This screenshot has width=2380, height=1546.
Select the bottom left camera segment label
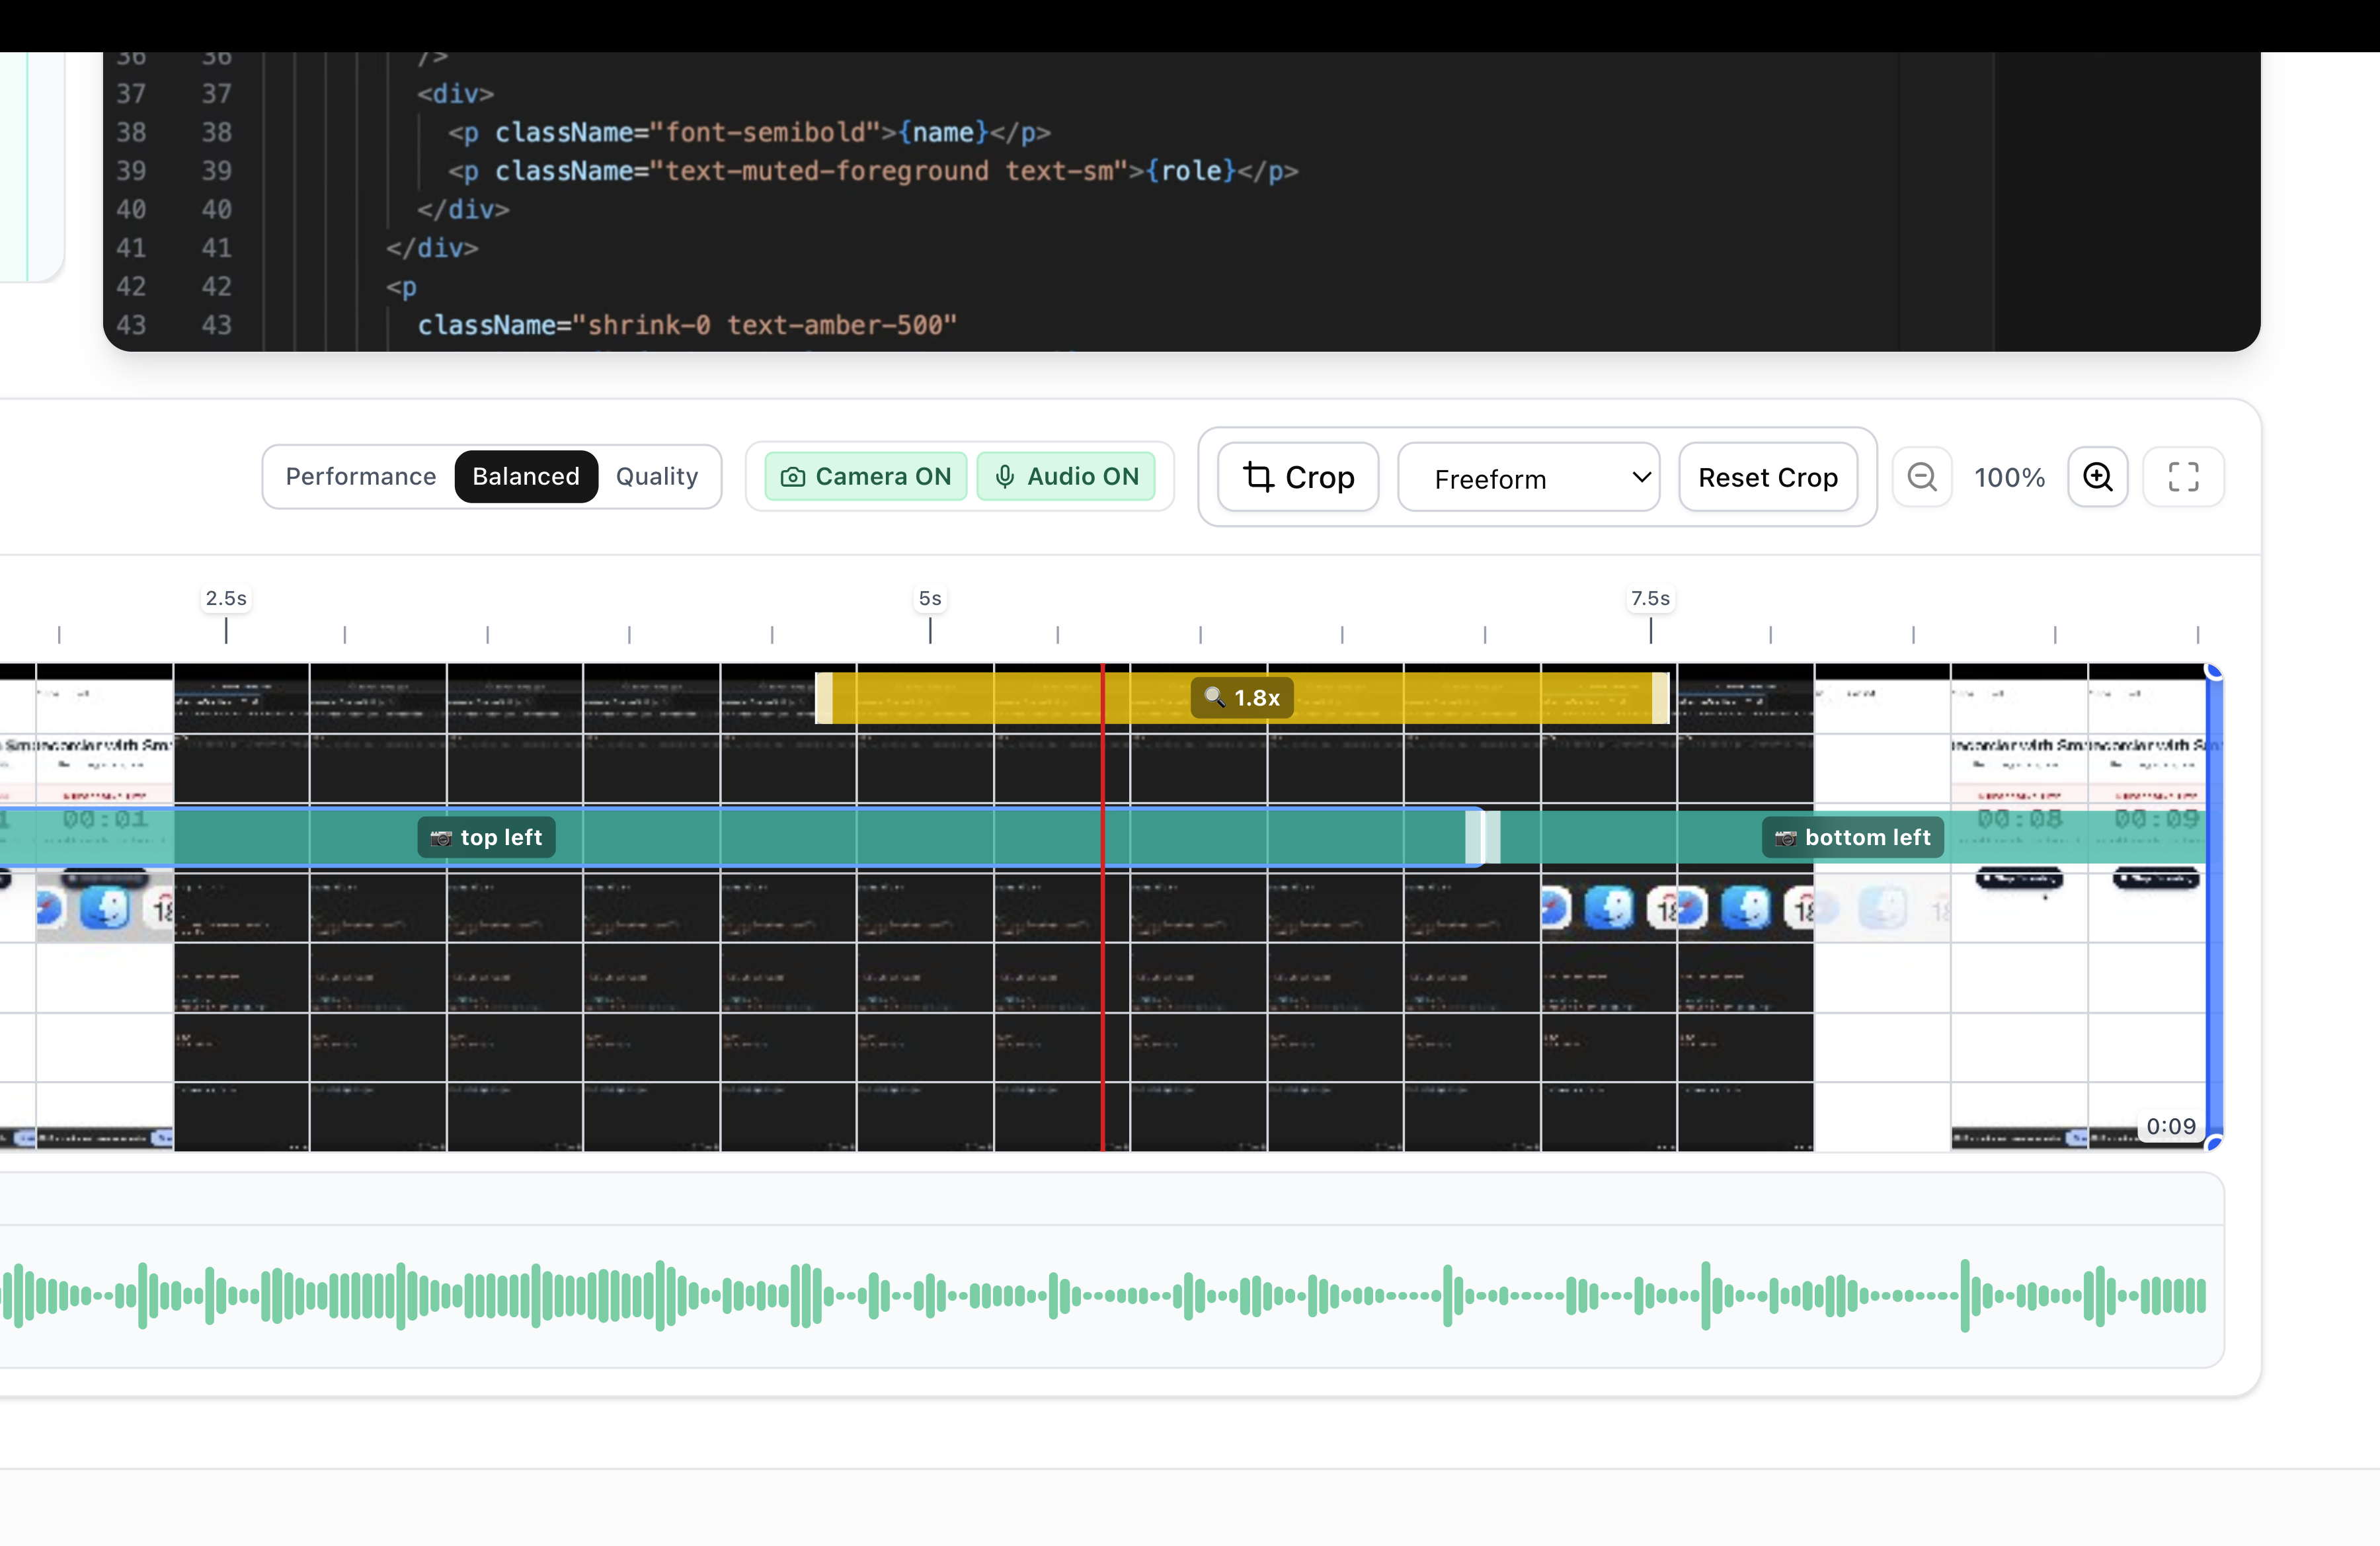click(1852, 837)
